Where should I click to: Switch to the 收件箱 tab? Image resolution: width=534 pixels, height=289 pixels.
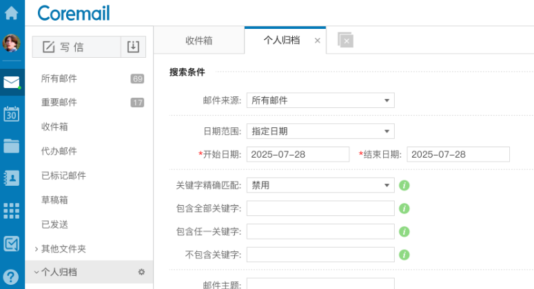click(x=198, y=41)
